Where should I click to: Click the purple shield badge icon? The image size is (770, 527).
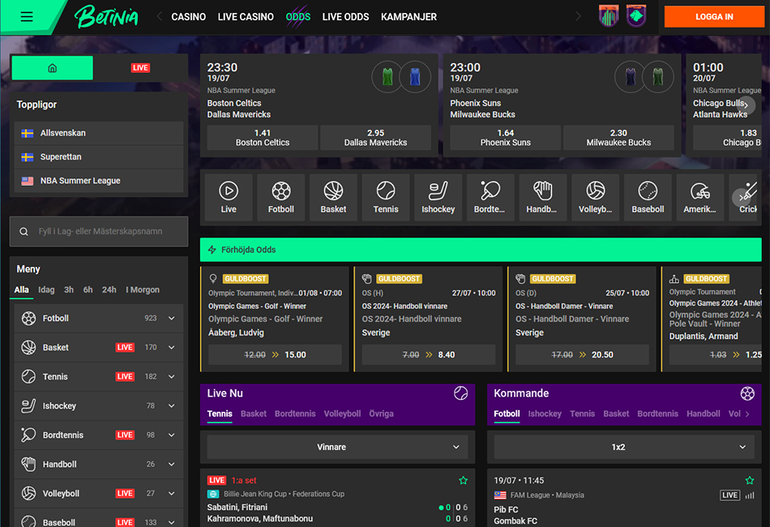click(x=636, y=15)
